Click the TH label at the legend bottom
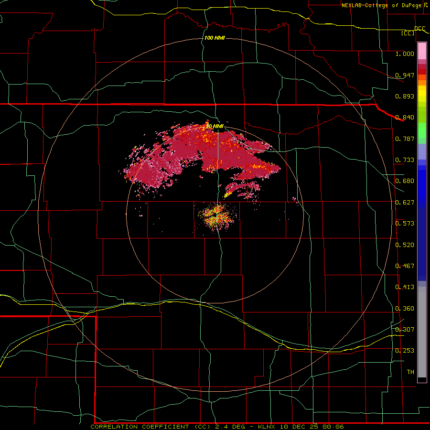Image resolution: width=430 pixels, height=430 pixels. tap(410, 372)
